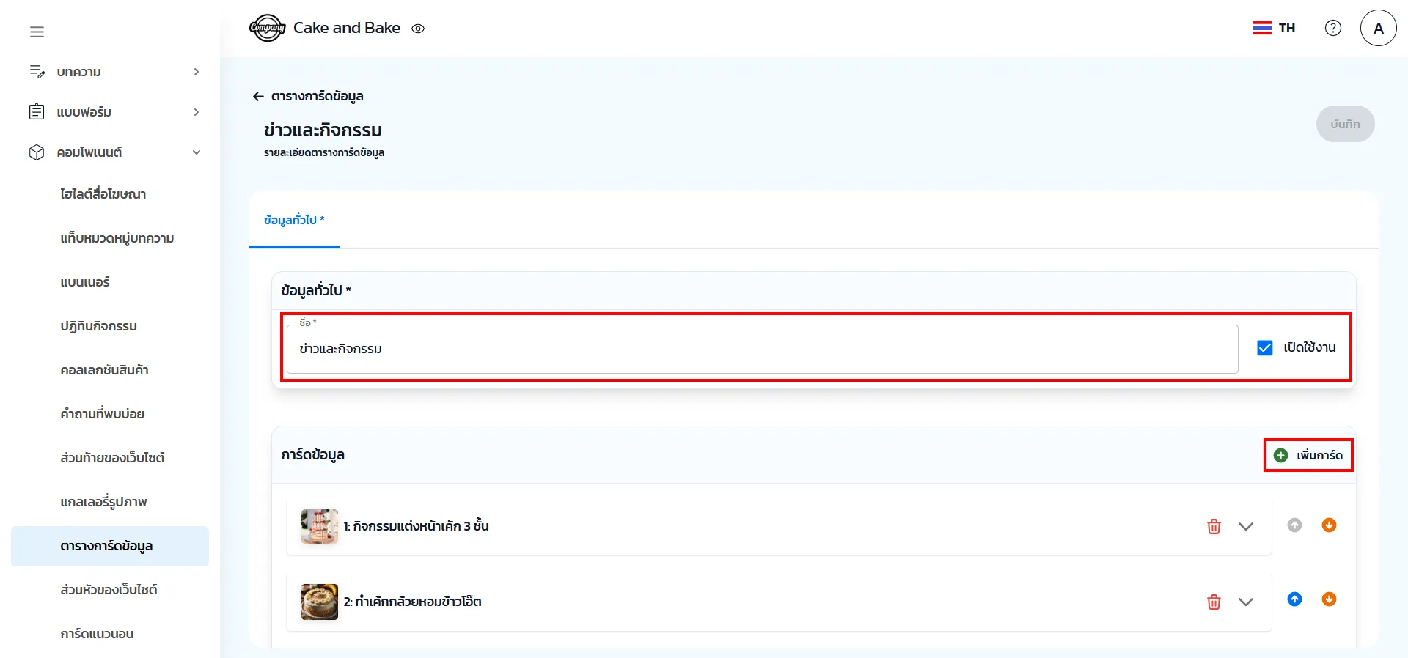Expand card 1 details chevron
Image resolution: width=1408 pixels, height=658 pixels.
(x=1245, y=526)
